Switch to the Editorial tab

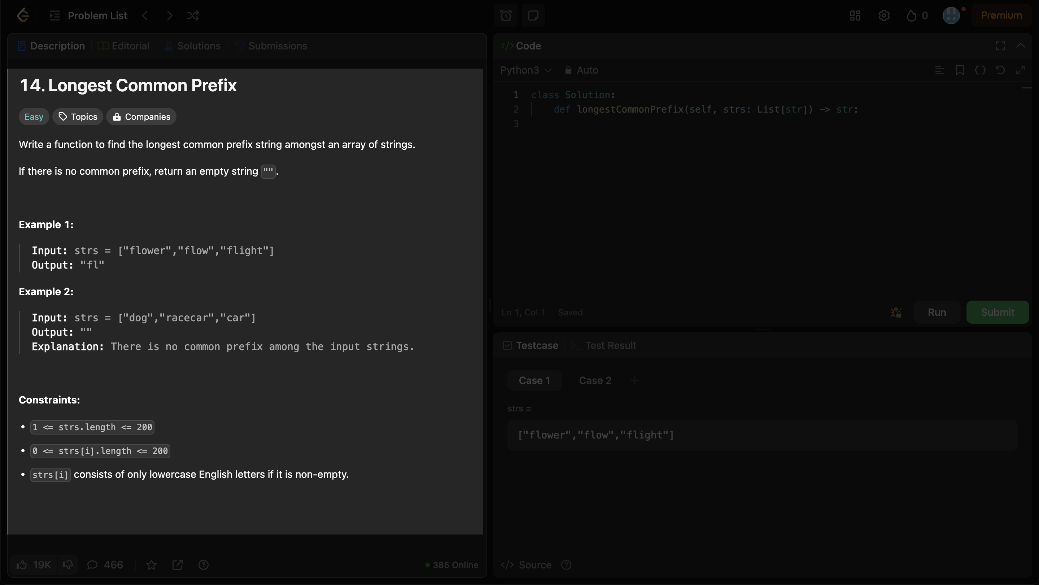(124, 46)
